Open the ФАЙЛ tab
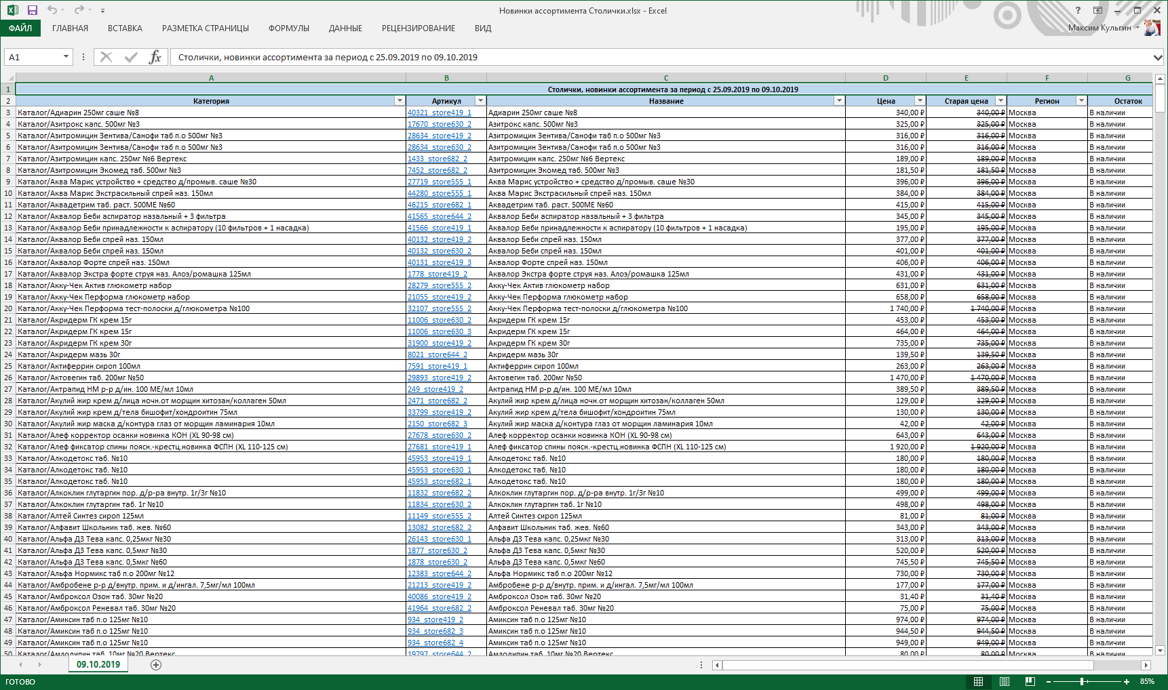1168x690 pixels. 20,28
